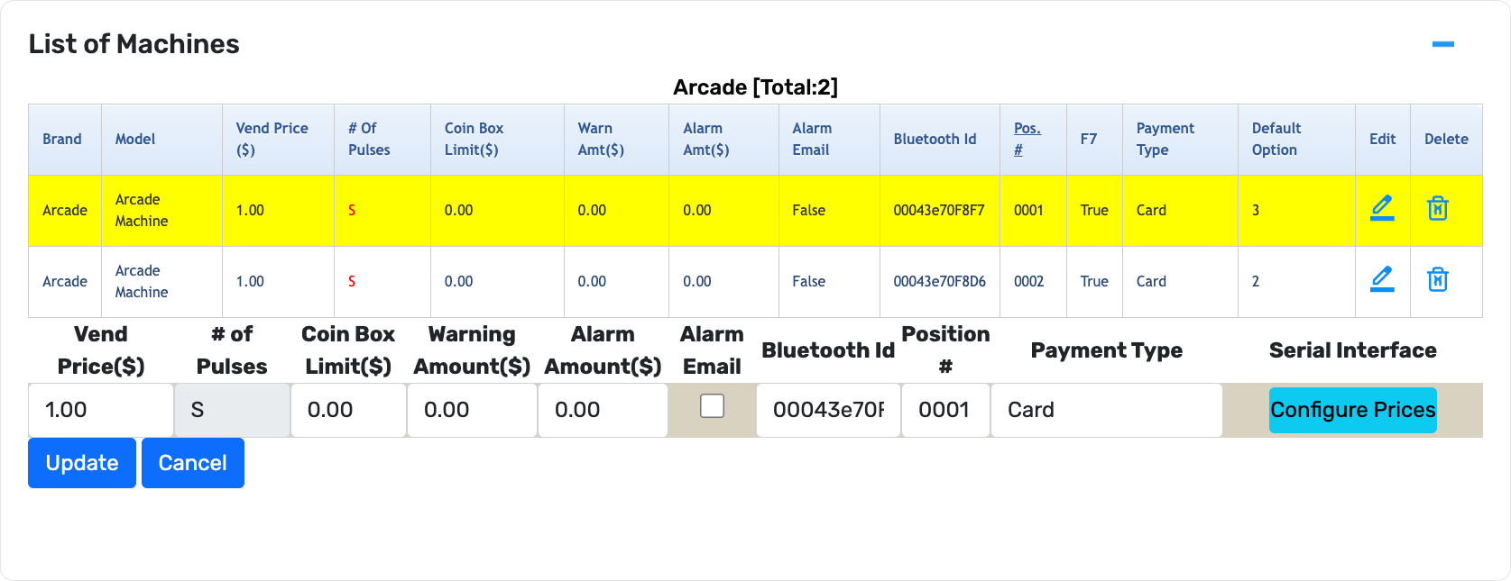Edit the machine at position 0001
The image size is (1511, 581).
(1382, 208)
